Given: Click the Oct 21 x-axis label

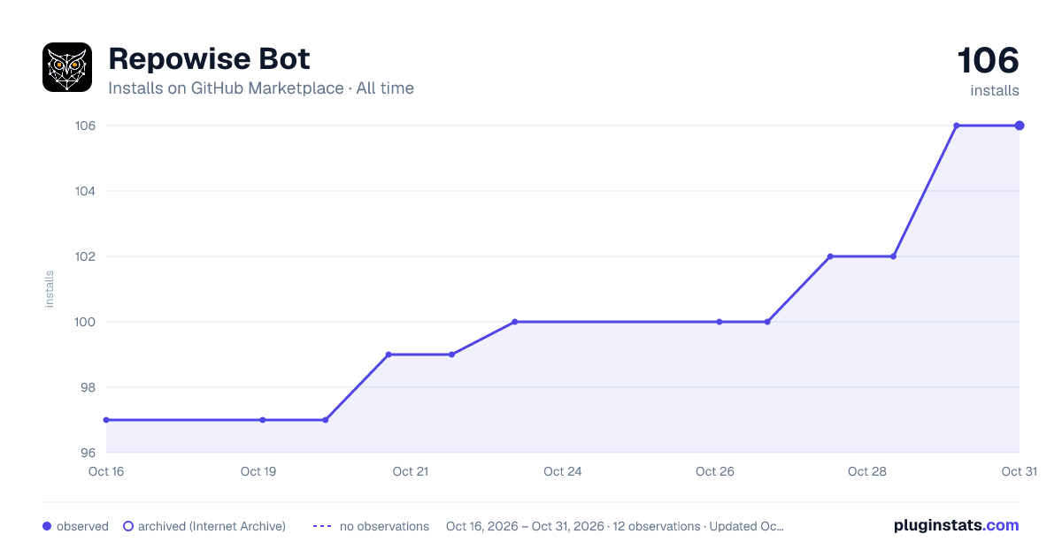Looking at the screenshot, I should (411, 471).
